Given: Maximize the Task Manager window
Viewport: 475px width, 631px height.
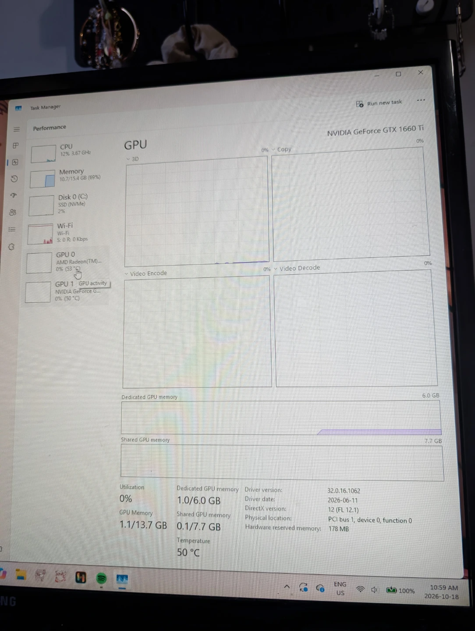Looking at the screenshot, I should (x=398, y=74).
